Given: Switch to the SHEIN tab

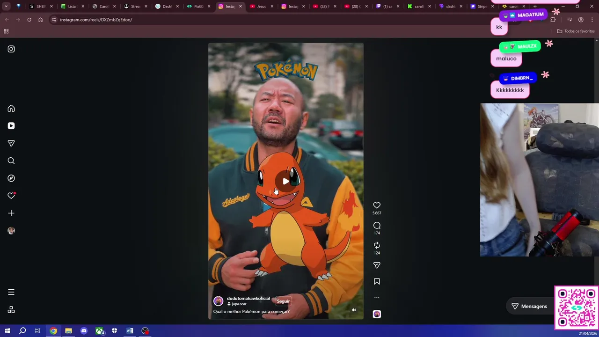Looking at the screenshot, I should pyautogui.click(x=41, y=7).
